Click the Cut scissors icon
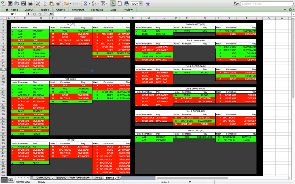Screen dimensions: 295x184 [x=38, y=4]
